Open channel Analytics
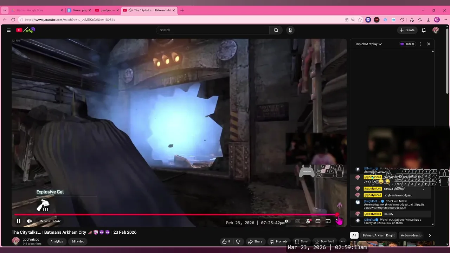Viewport: 450px width, 253px height. (x=57, y=241)
